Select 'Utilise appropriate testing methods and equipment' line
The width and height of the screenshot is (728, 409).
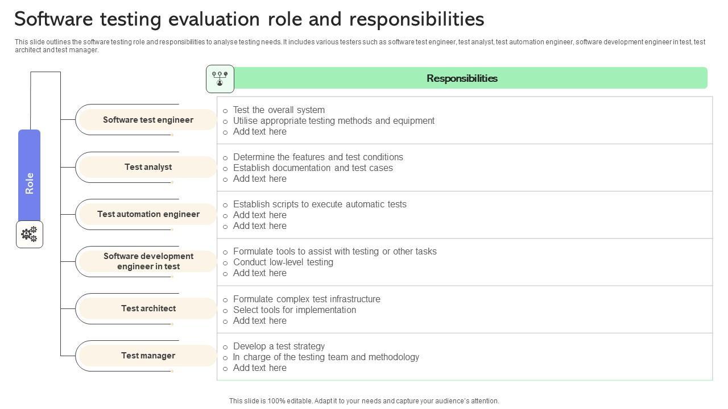[x=334, y=121]
